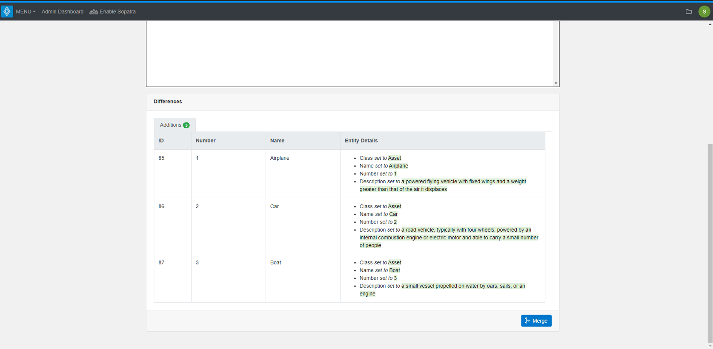The height and width of the screenshot is (349, 713).
Task: Open the MENU dropdown
Action: 26,11
